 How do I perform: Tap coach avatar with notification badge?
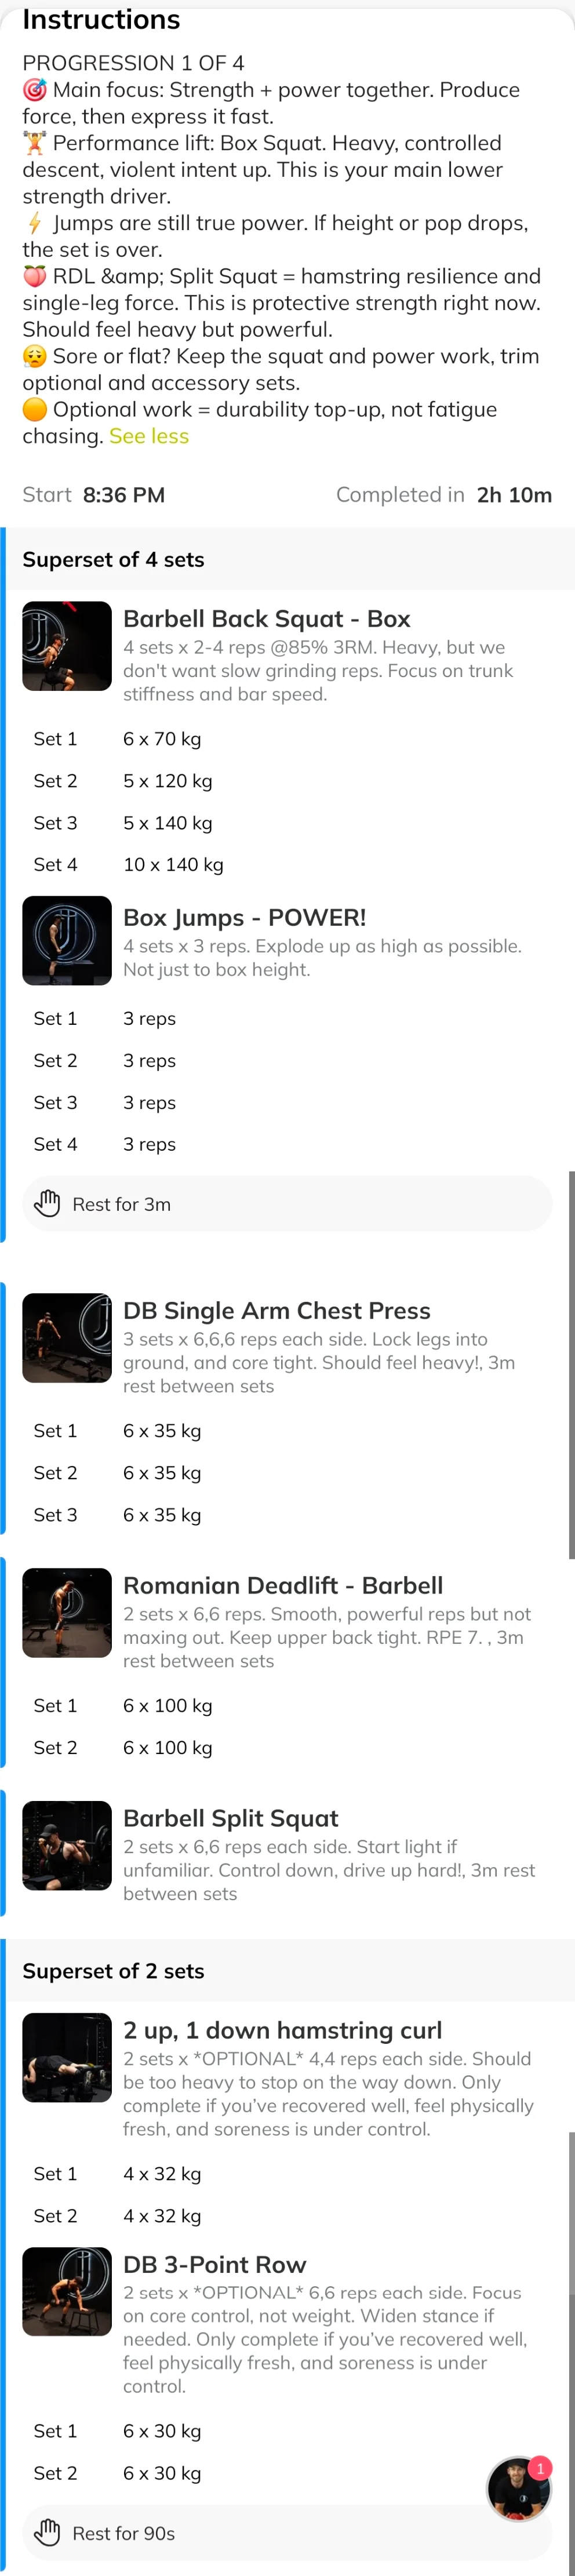(x=519, y=2489)
